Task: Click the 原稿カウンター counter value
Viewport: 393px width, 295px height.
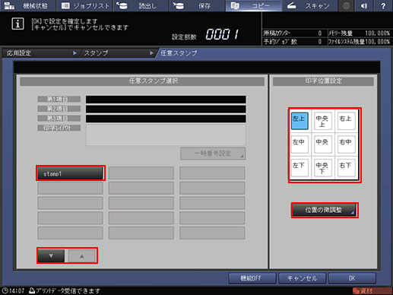Action: click(320, 33)
